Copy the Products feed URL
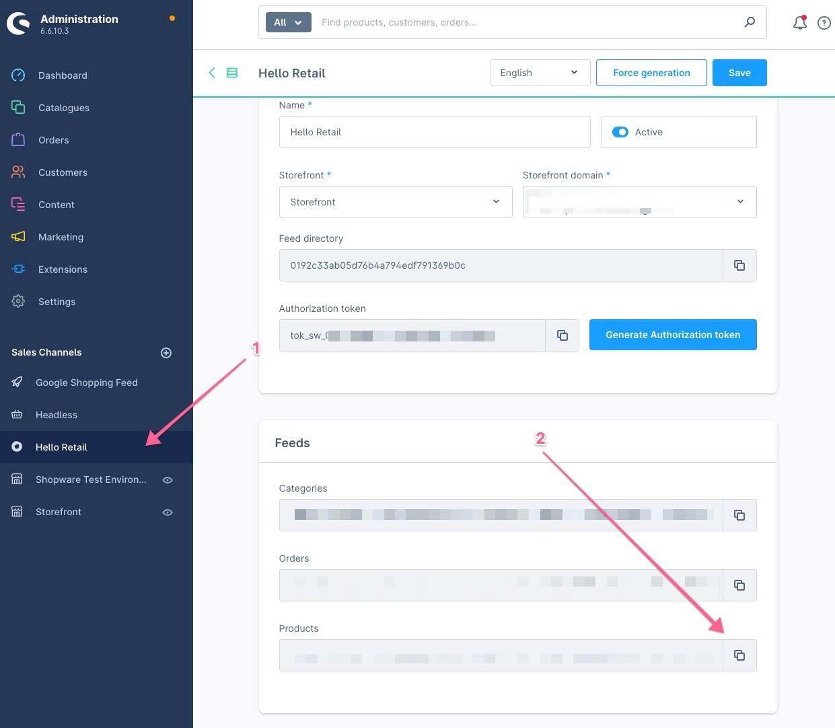835x728 pixels. point(739,655)
